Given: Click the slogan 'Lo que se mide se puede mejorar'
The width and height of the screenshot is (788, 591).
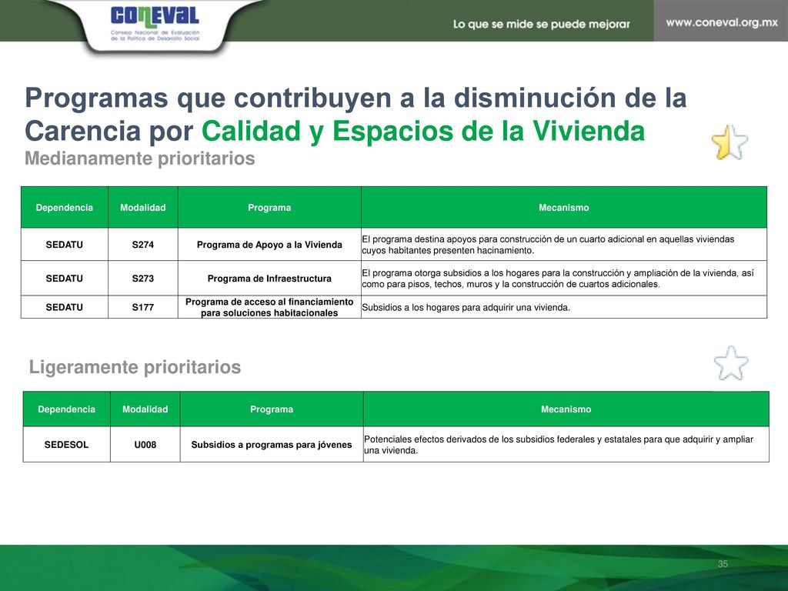Looking at the screenshot, I should [x=541, y=24].
